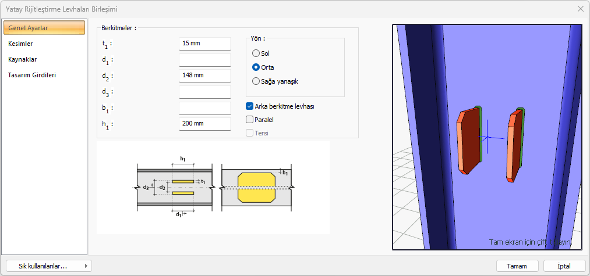Click the Berkitmeler group label

(x=119, y=28)
